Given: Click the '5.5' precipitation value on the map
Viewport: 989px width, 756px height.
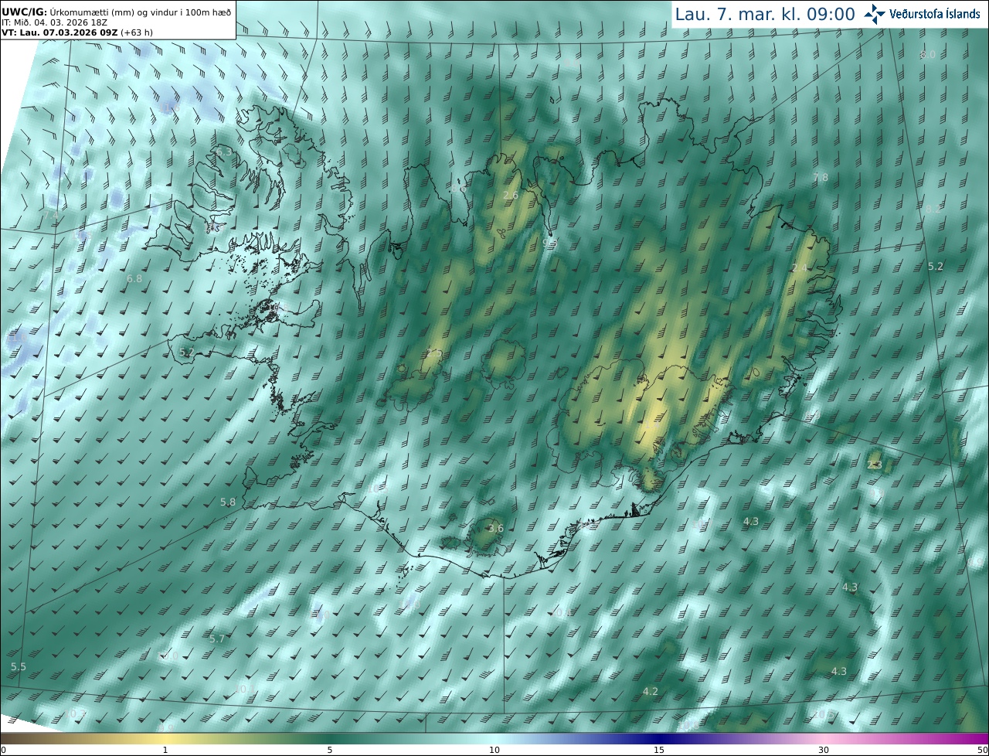Looking at the screenshot, I should (x=19, y=666).
